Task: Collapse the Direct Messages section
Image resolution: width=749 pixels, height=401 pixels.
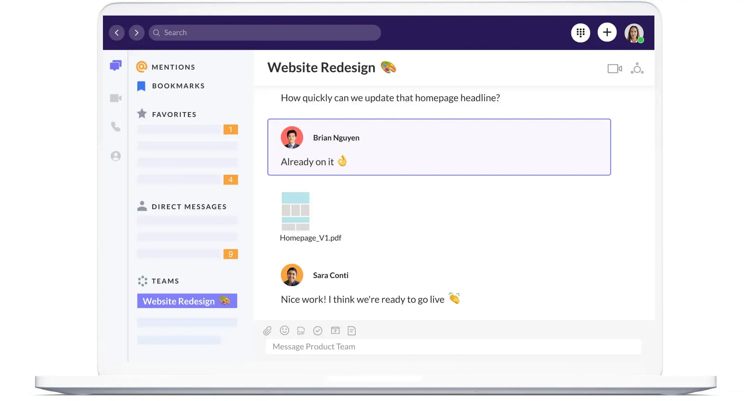Action: [x=189, y=207]
